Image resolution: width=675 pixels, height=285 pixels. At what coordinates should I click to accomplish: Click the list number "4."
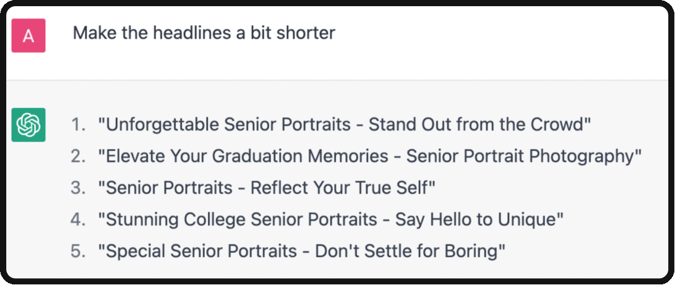click(x=79, y=220)
